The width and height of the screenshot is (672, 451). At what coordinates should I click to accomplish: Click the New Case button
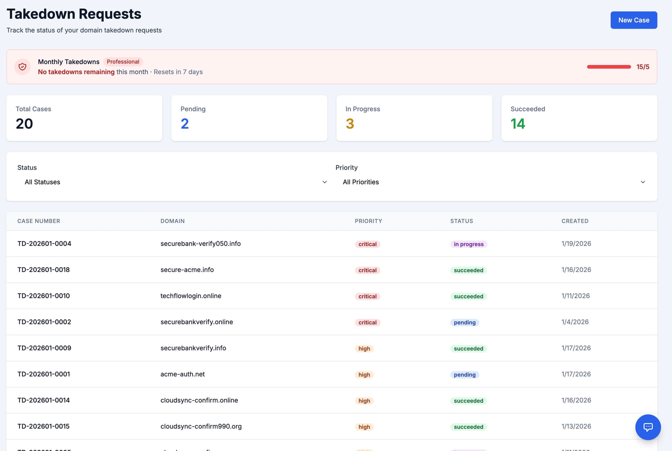pos(633,20)
